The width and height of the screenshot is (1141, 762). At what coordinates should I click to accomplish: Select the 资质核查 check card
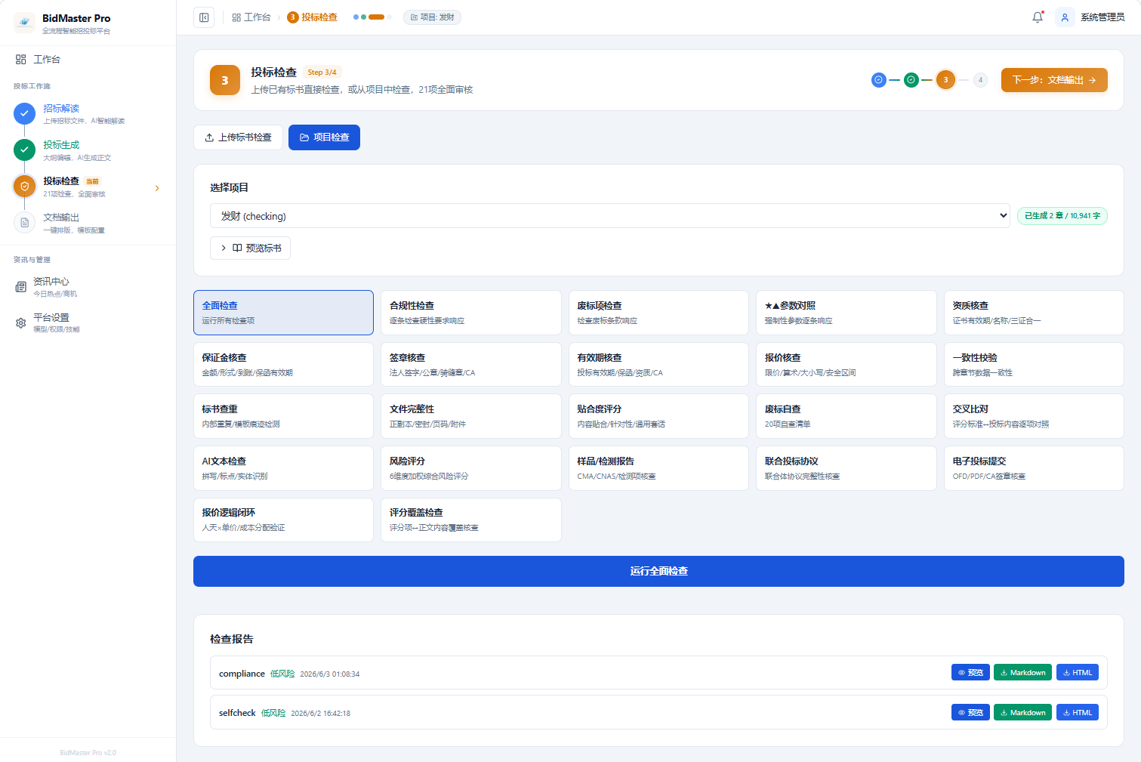(1034, 313)
